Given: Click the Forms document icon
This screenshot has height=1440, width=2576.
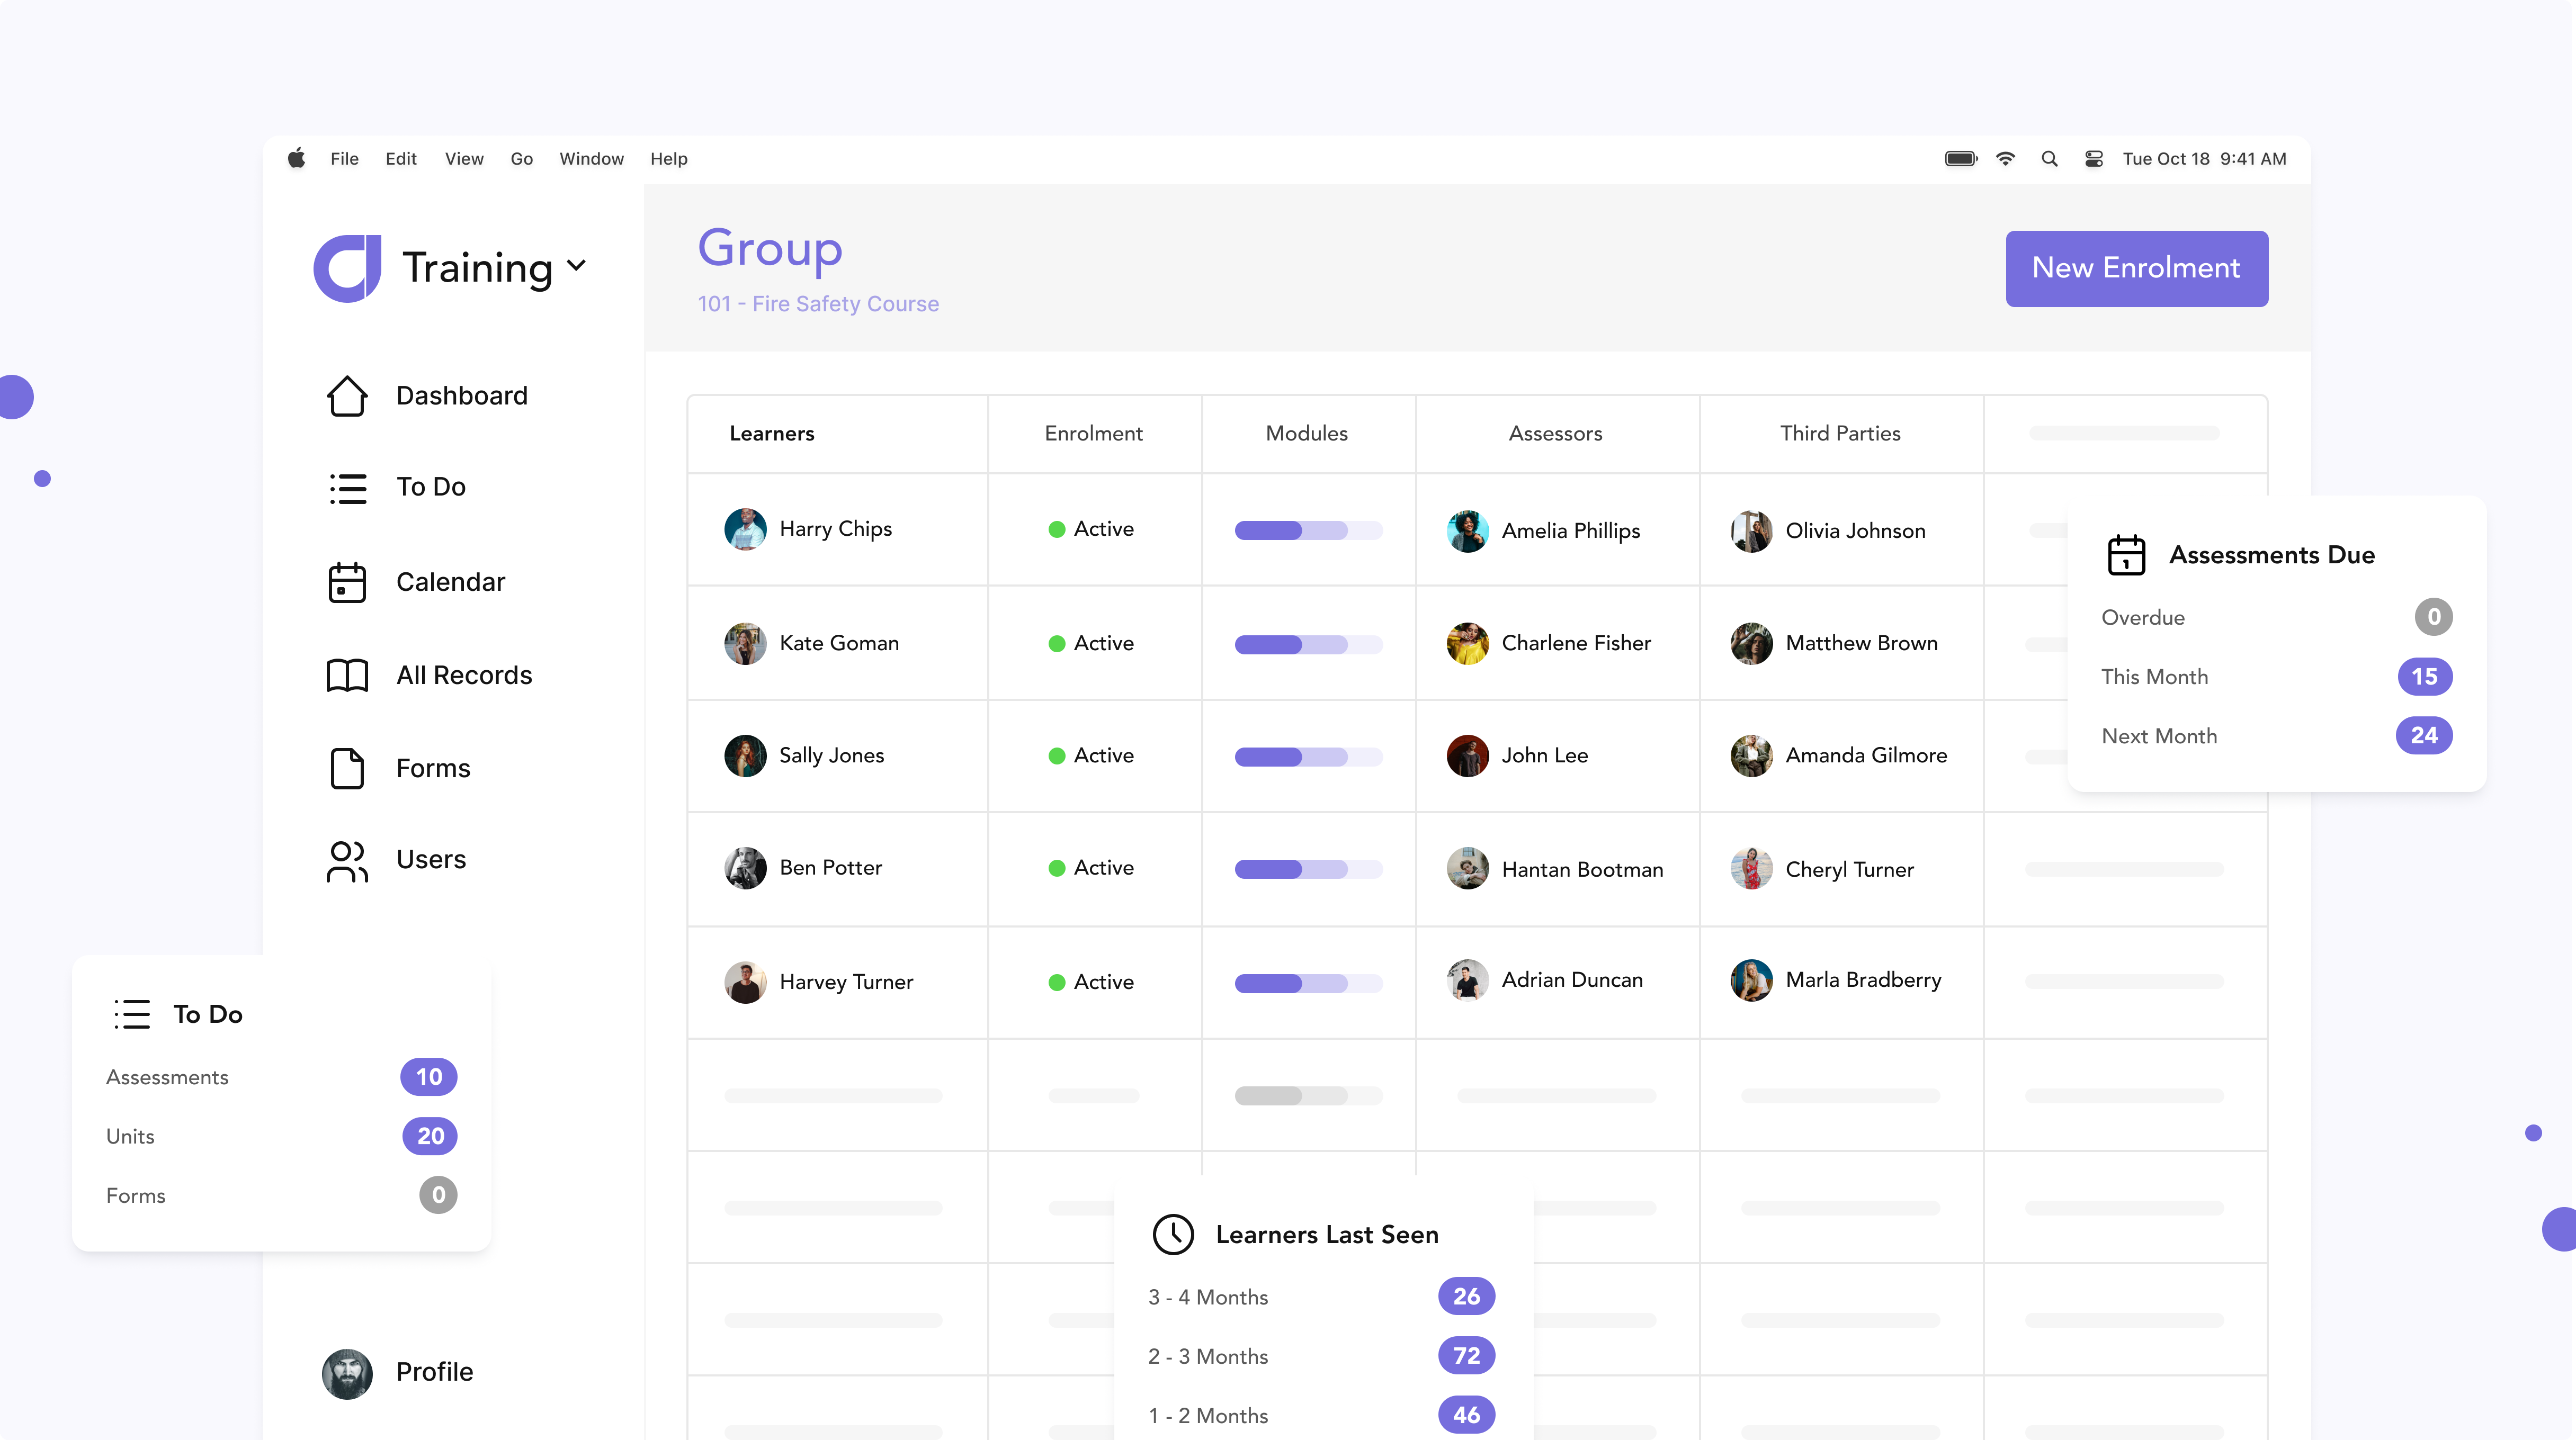Looking at the screenshot, I should pyautogui.click(x=347, y=769).
